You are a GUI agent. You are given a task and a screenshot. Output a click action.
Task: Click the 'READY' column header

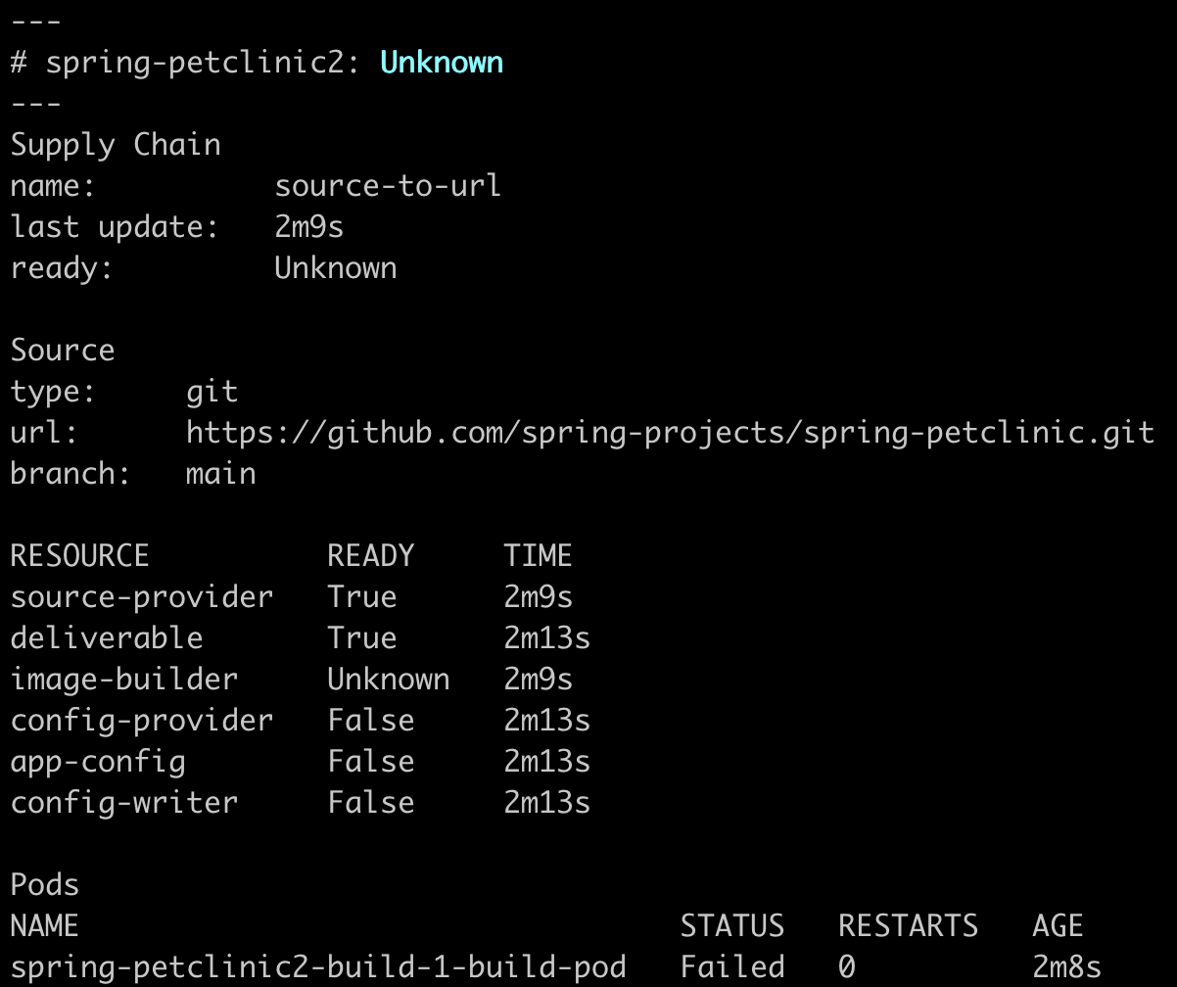point(371,556)
